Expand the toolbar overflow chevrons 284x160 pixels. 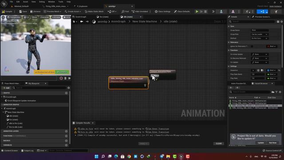click(x=213, y=12)
